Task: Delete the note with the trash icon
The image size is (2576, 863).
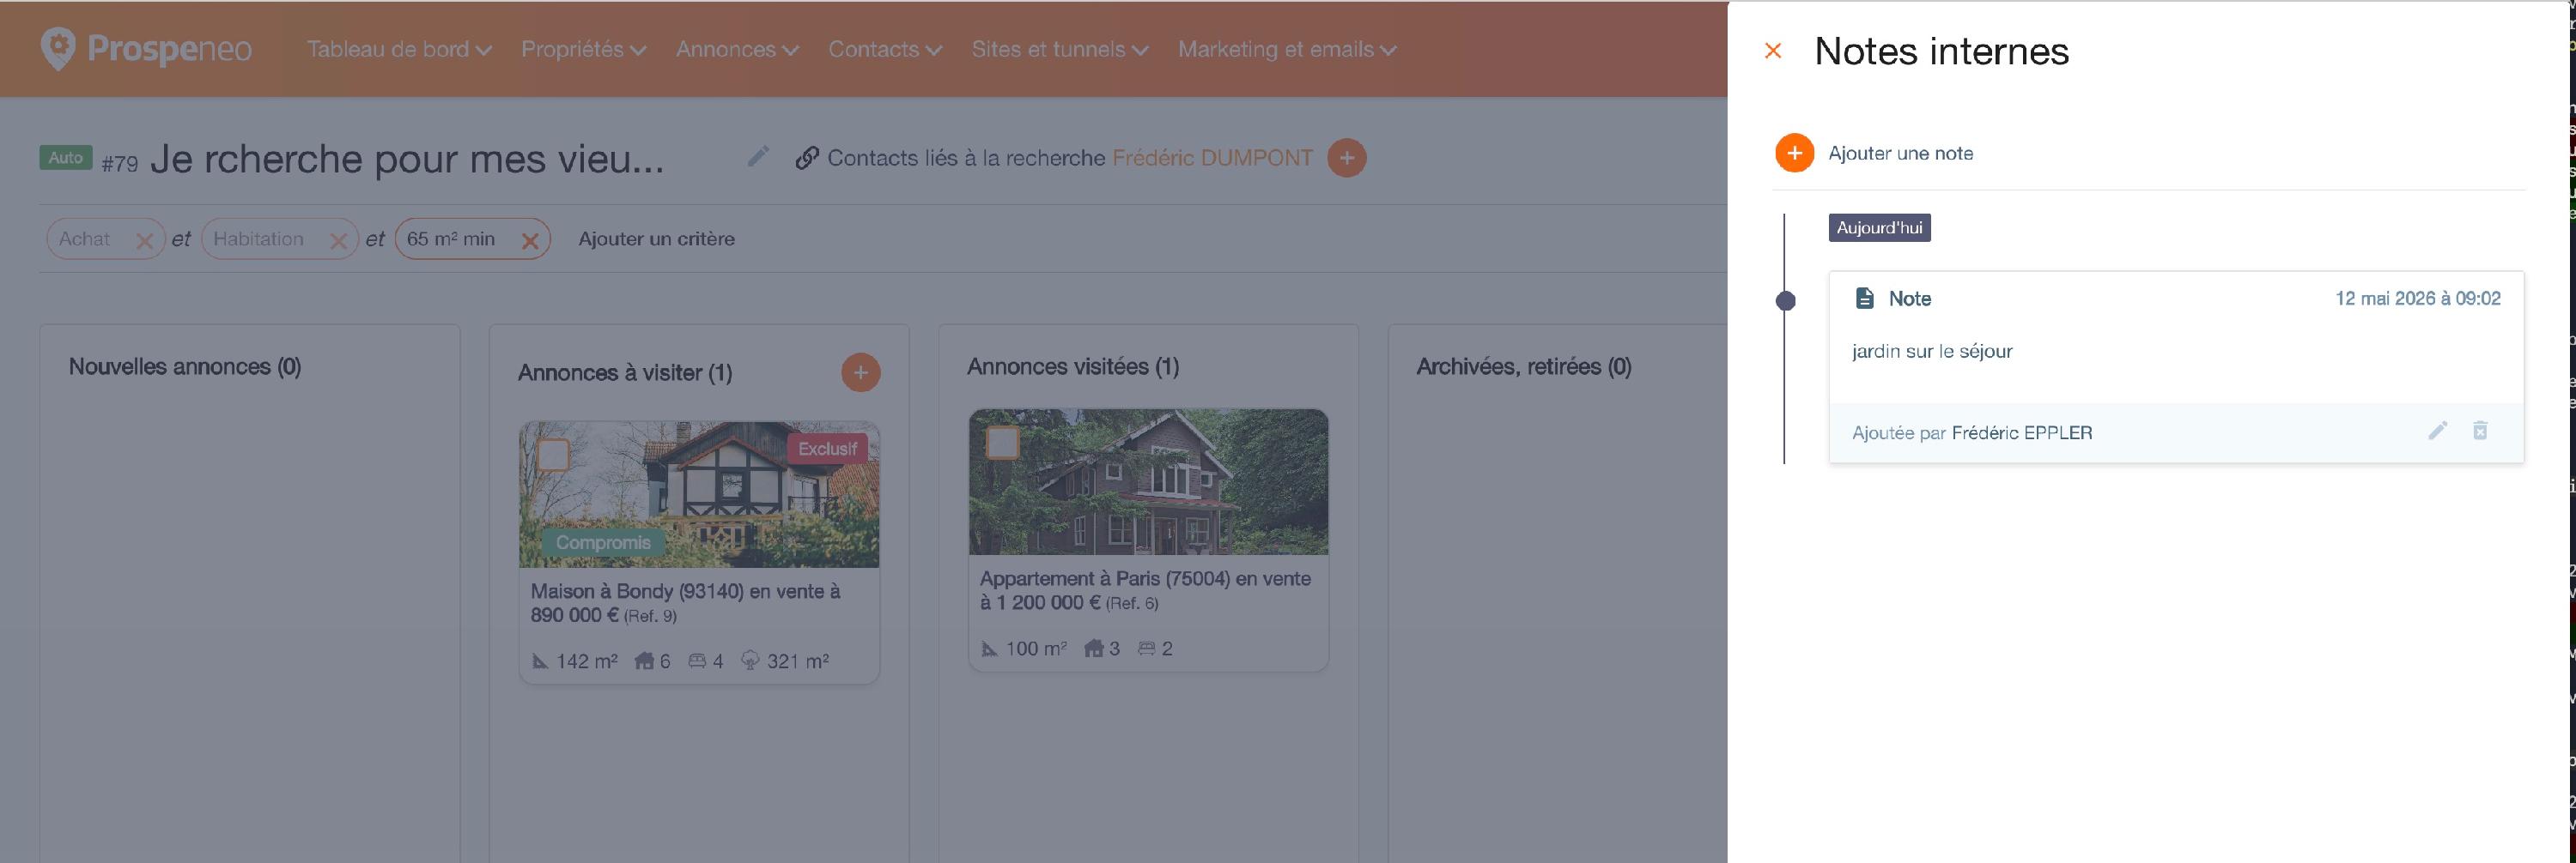Action: 2480,431
